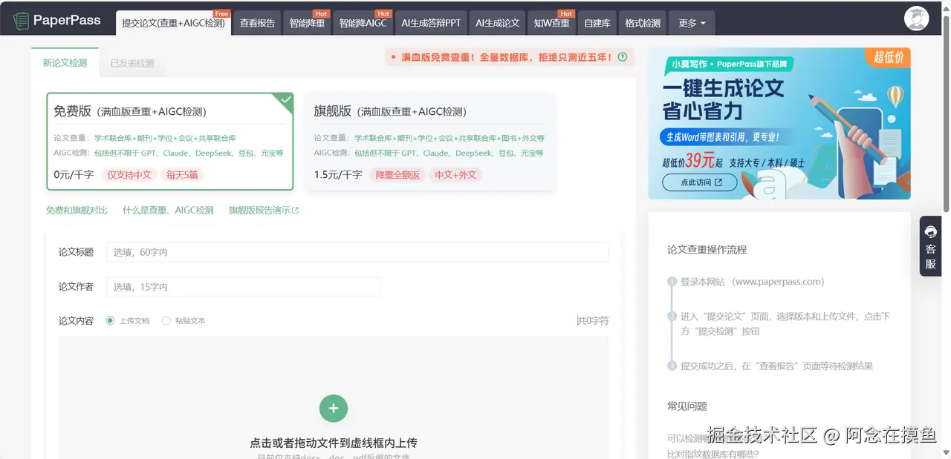Click the 每天5篇 tag
The image size is (951, 459).
coord(182,175)
